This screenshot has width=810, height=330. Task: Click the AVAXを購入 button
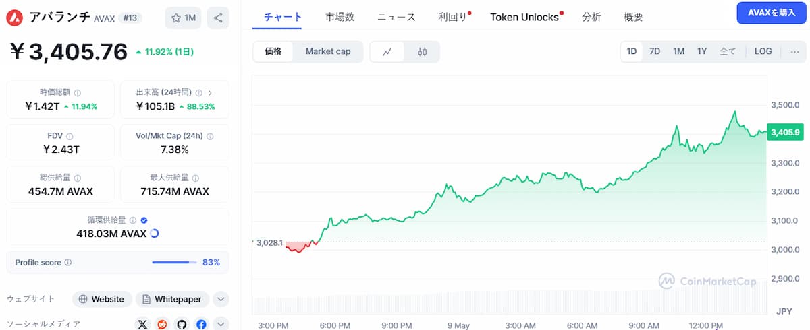click(x=772, y=13)
